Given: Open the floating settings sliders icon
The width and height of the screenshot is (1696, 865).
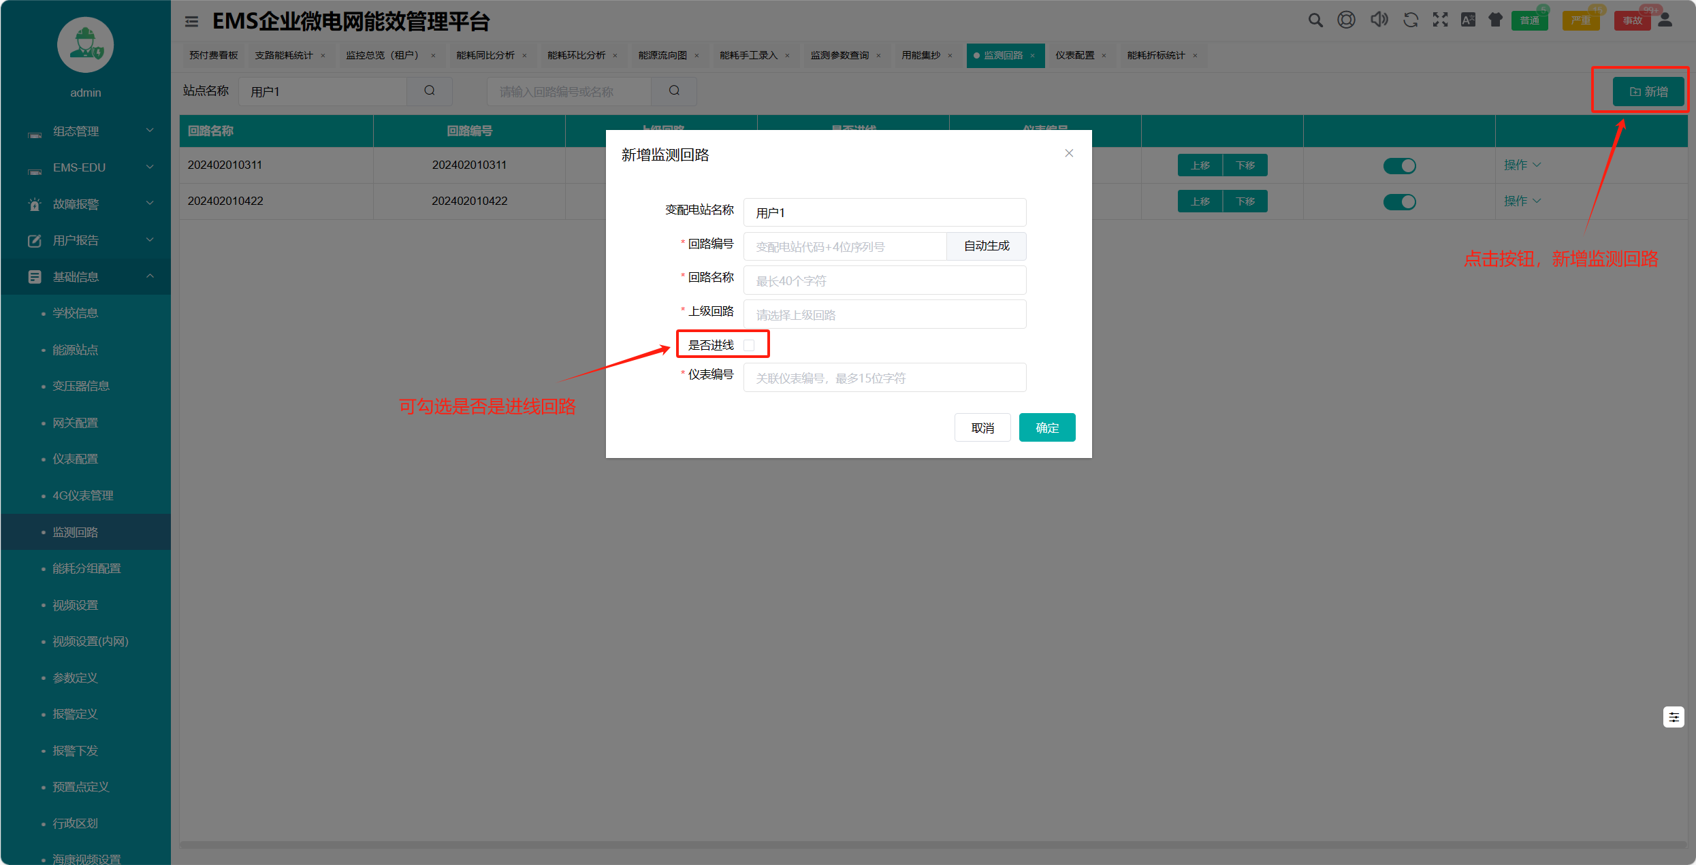Looking at the screenshot, I should coord(1673,717).
